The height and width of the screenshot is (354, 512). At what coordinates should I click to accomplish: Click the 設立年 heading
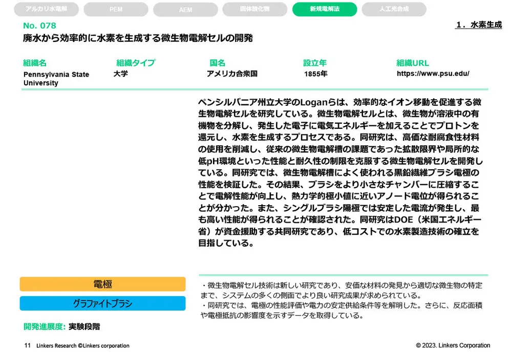coord(315,63)
